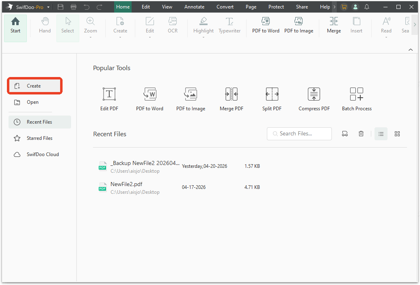
Task: Switch Recent Files to grid view
Action: [x=397, y=133]
